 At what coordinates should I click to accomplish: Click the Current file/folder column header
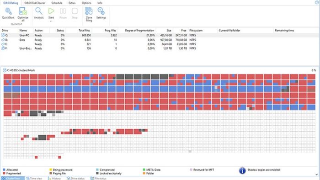(229, 30)
